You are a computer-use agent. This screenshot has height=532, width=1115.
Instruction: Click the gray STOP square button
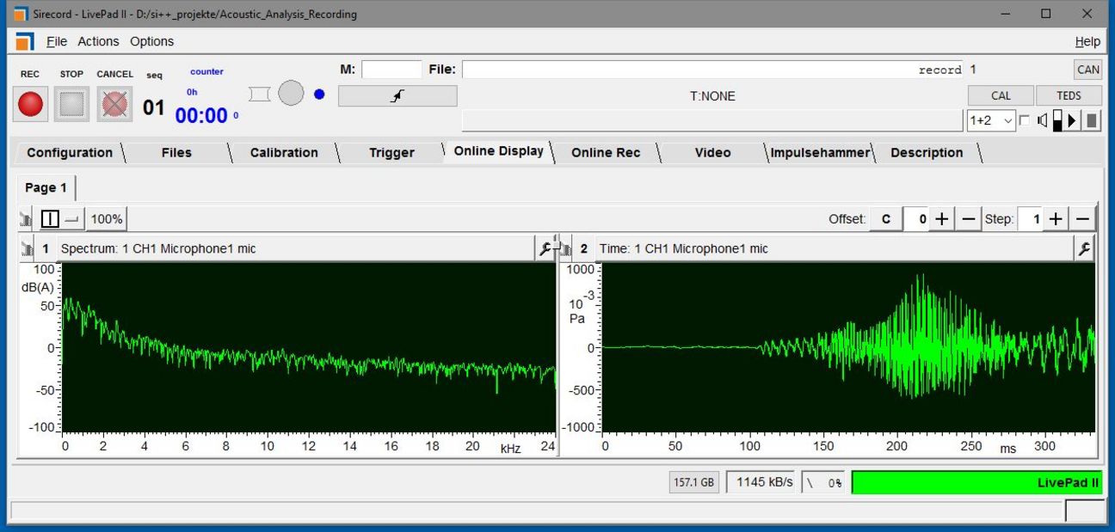tap(71, 104)
